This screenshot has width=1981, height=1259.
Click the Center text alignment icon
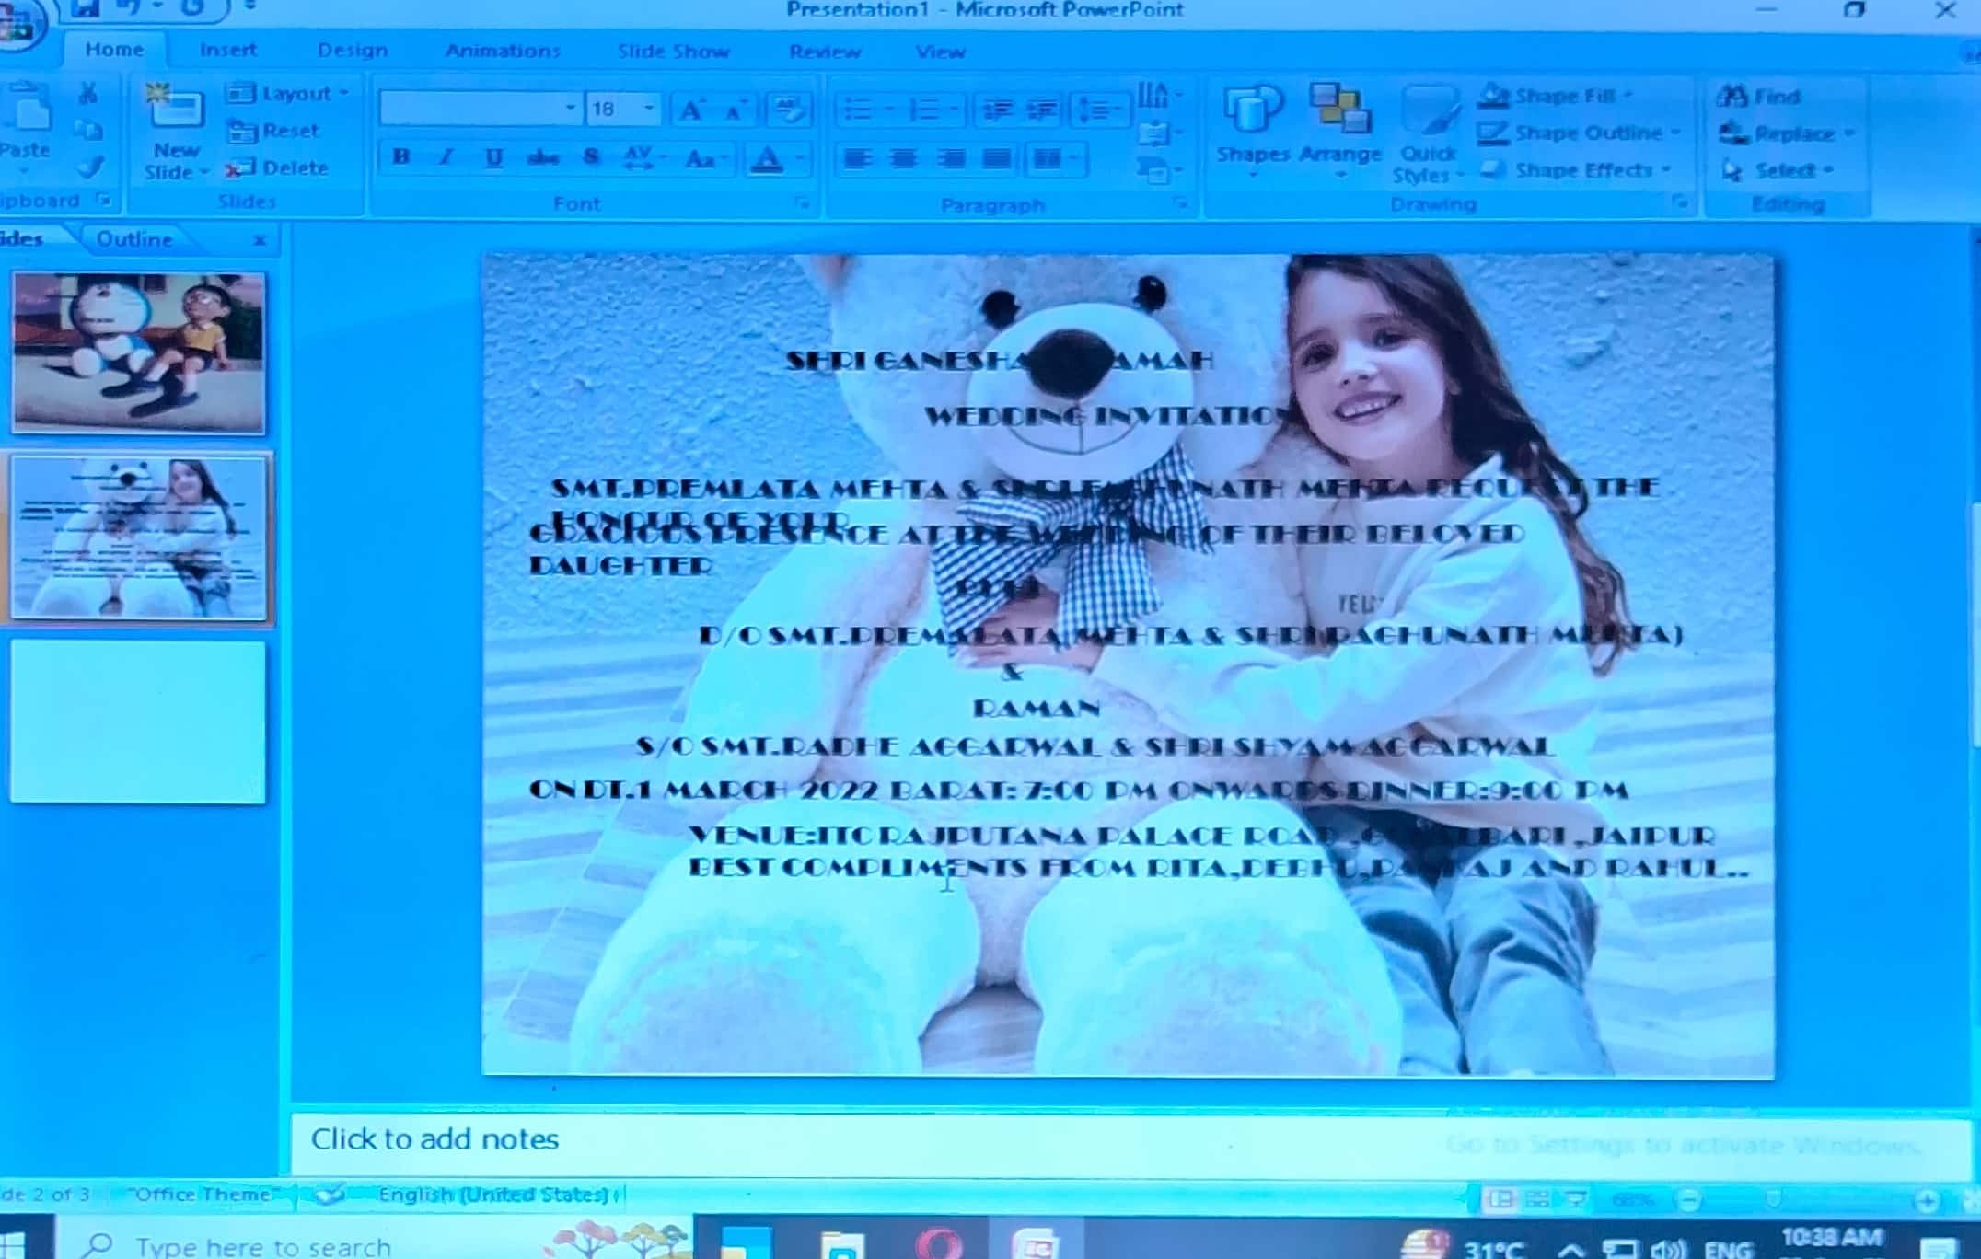tap(904, 159)
